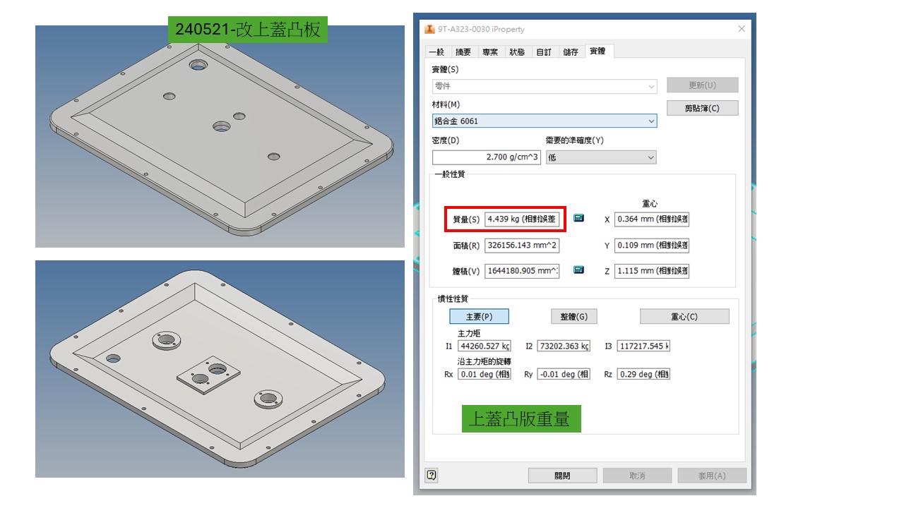Select the 主要(P) inertial toggle button
The image size is (904, 508).
pyautogui.click(x=479, y=317)
